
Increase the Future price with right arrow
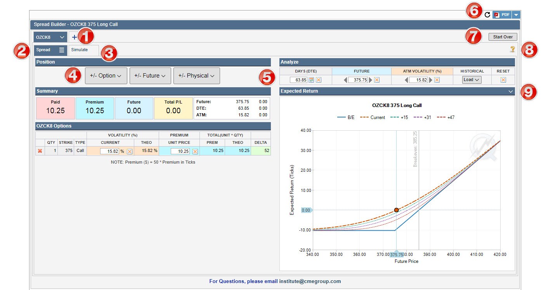(371, 80)
